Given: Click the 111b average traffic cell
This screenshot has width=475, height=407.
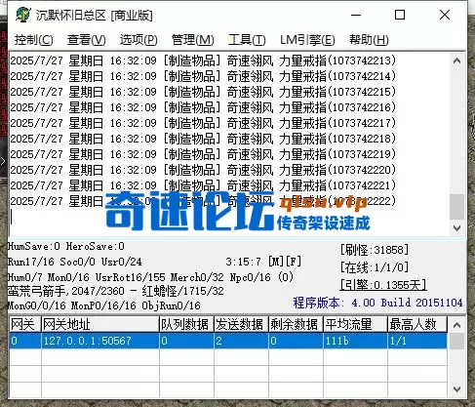Looking at the screenshot, I should (355, 341).
